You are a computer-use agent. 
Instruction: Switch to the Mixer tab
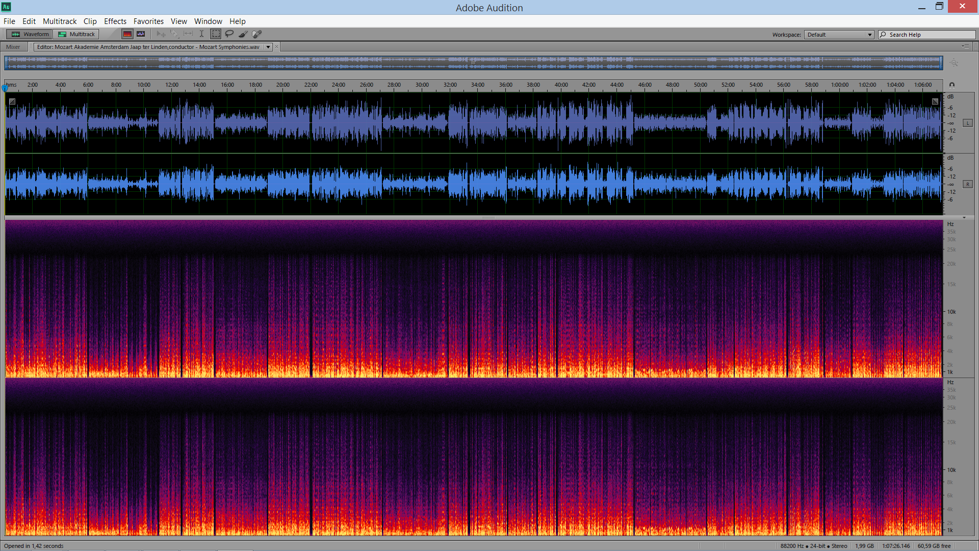coord(13,47)
